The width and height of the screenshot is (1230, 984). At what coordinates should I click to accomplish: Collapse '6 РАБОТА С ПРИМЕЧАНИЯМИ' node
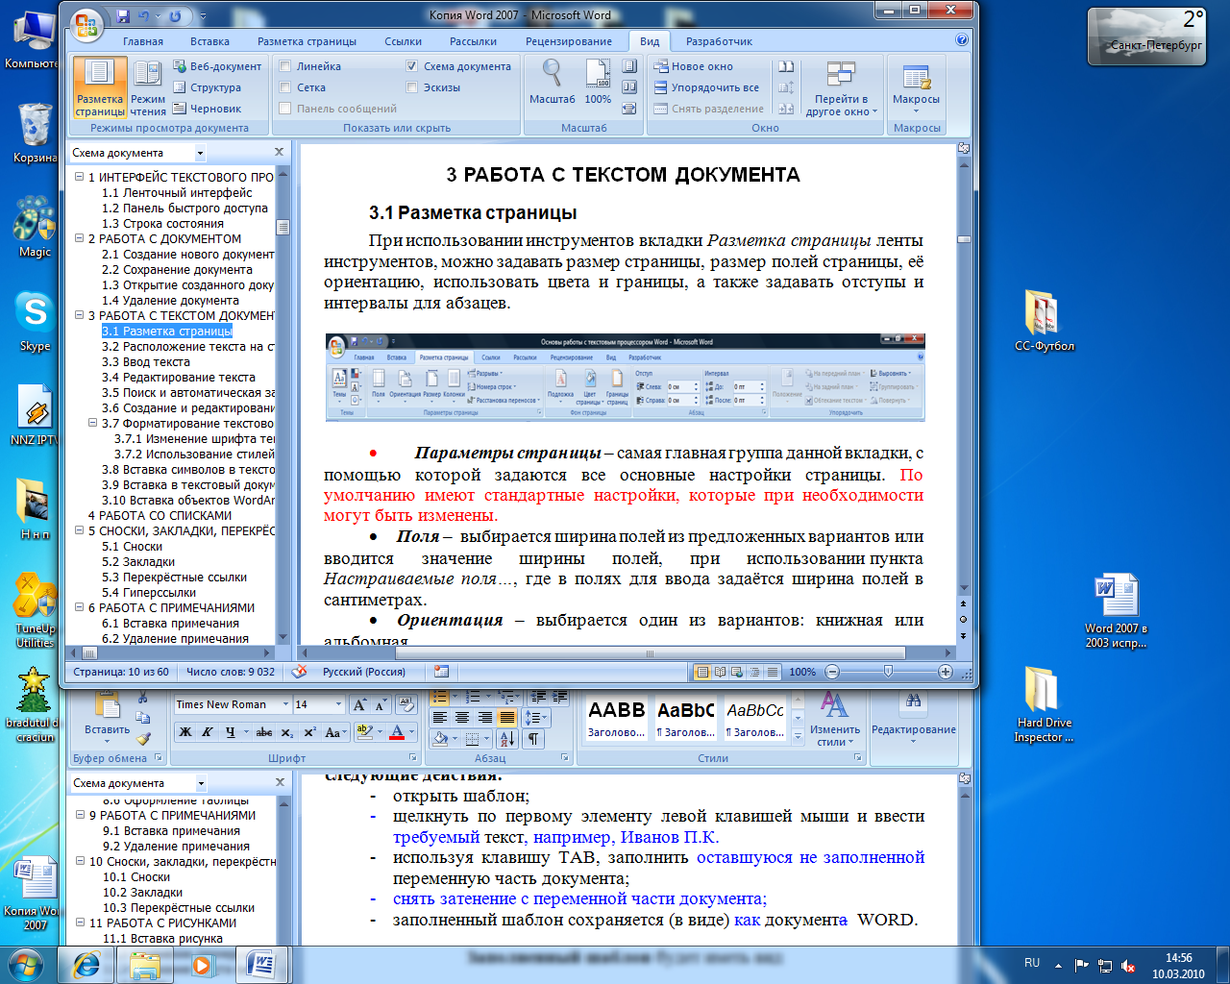pos(80,607)
